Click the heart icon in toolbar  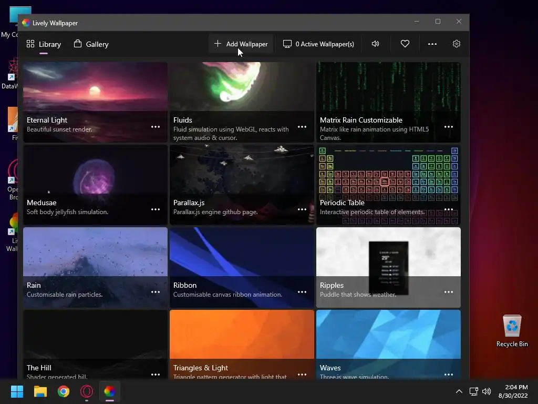coord(405,44)
